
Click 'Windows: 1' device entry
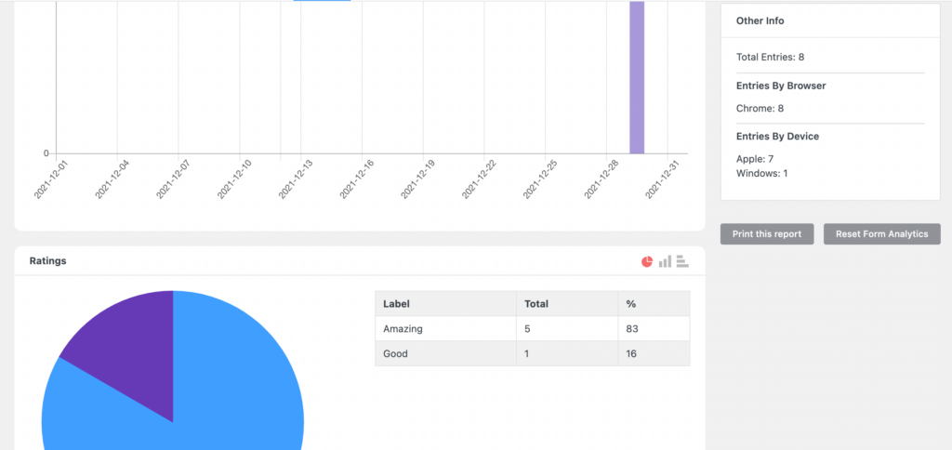pyautogui.click(x=762, y=173)
